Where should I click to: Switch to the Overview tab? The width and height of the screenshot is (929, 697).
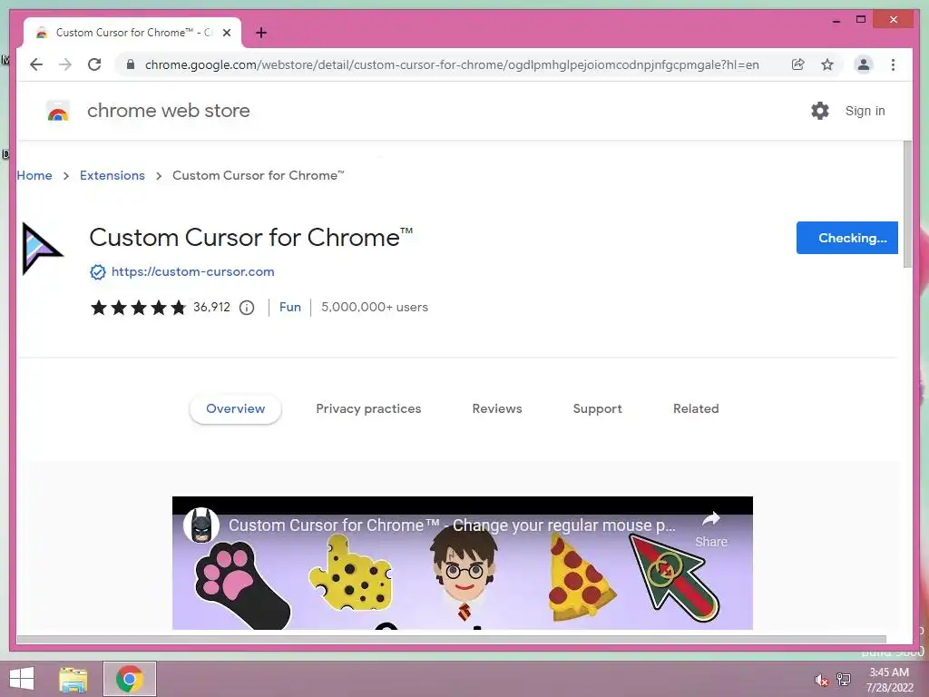click(235, 409)
